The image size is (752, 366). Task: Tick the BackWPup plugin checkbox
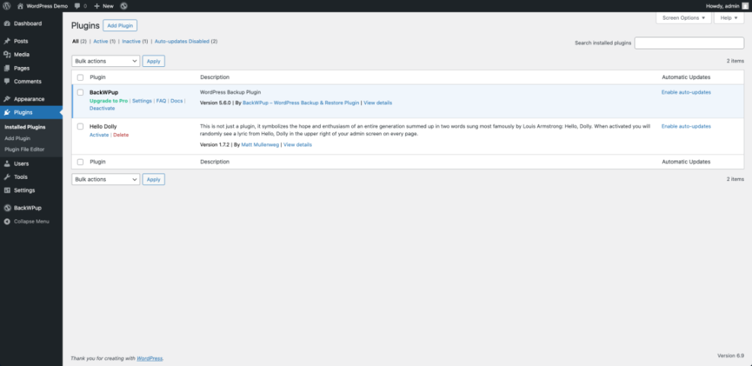pos(80,93)
